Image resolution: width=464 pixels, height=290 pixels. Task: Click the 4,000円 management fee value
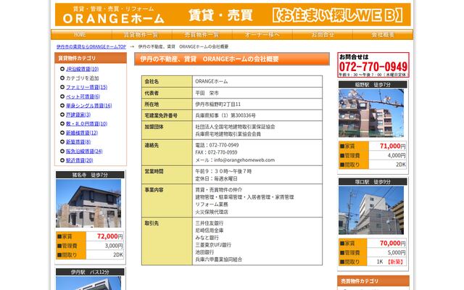click(x=397, y=155)
